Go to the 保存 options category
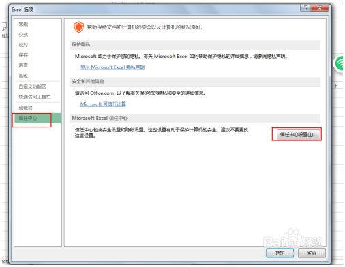 pos(23,55)
